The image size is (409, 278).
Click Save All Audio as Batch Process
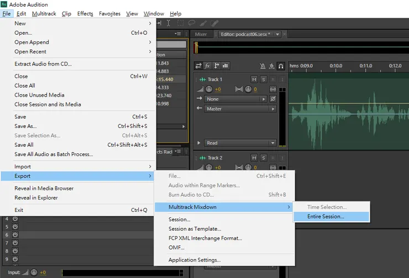[54, 154]
